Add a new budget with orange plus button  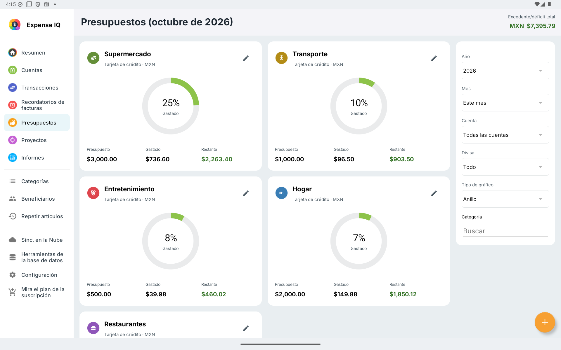tap(545, 322)
